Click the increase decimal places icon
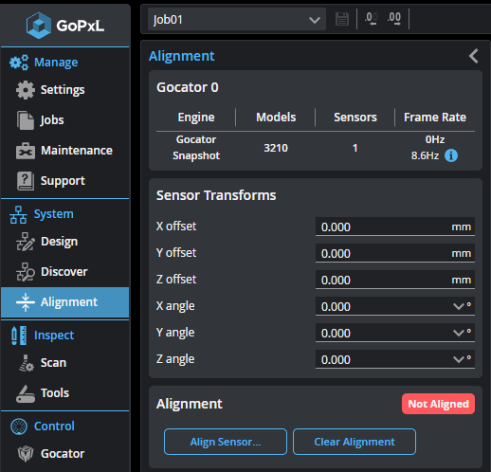This screenshot has height=472, width=491. click(x=394, y=19)
